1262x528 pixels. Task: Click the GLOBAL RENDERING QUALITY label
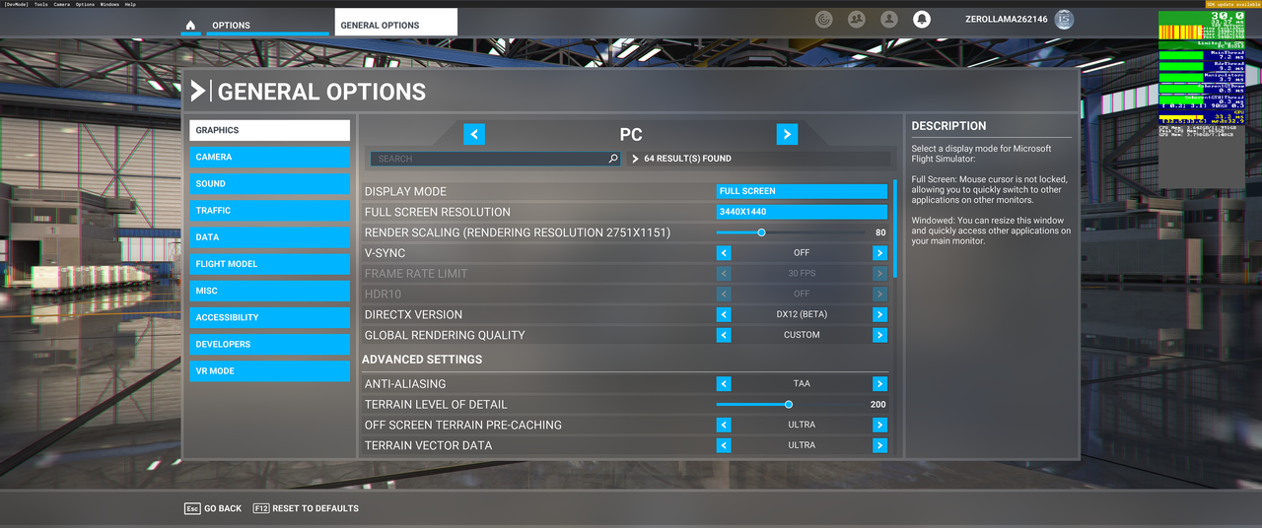445,335
